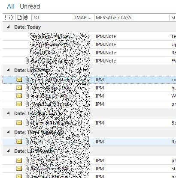176x178 pixels.
Task: Click the paperclip icon in the 'co' row
Action: pos(27,80)
